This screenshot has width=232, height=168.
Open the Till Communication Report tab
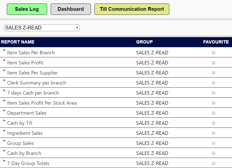click(x=131, y=9)
